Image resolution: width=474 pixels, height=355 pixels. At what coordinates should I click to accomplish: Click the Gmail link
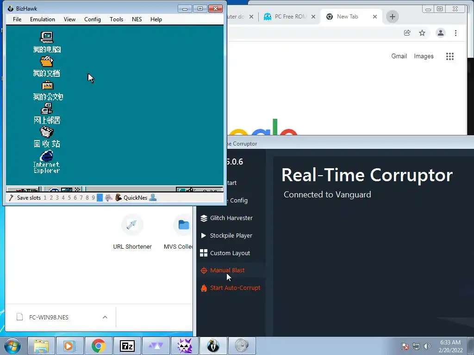pos(399,56)
